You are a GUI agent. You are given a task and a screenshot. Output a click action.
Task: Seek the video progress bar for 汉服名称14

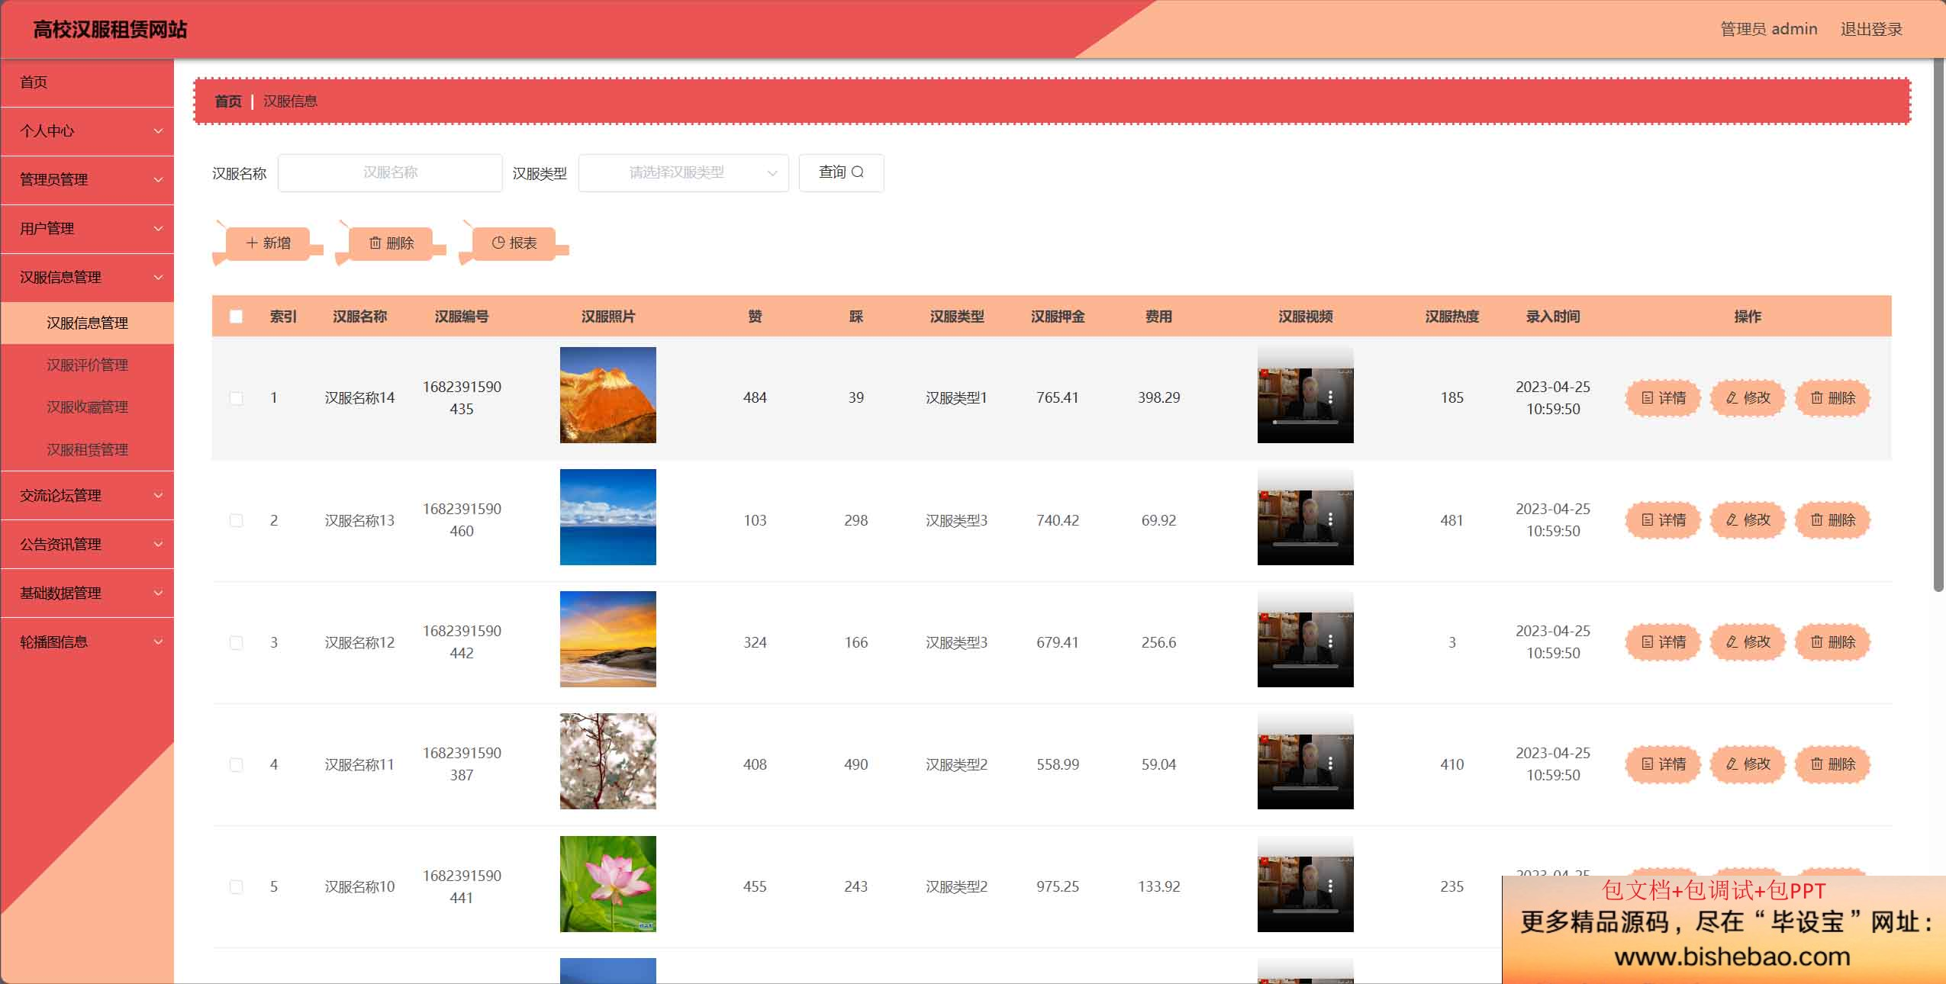coord(1305,422)
